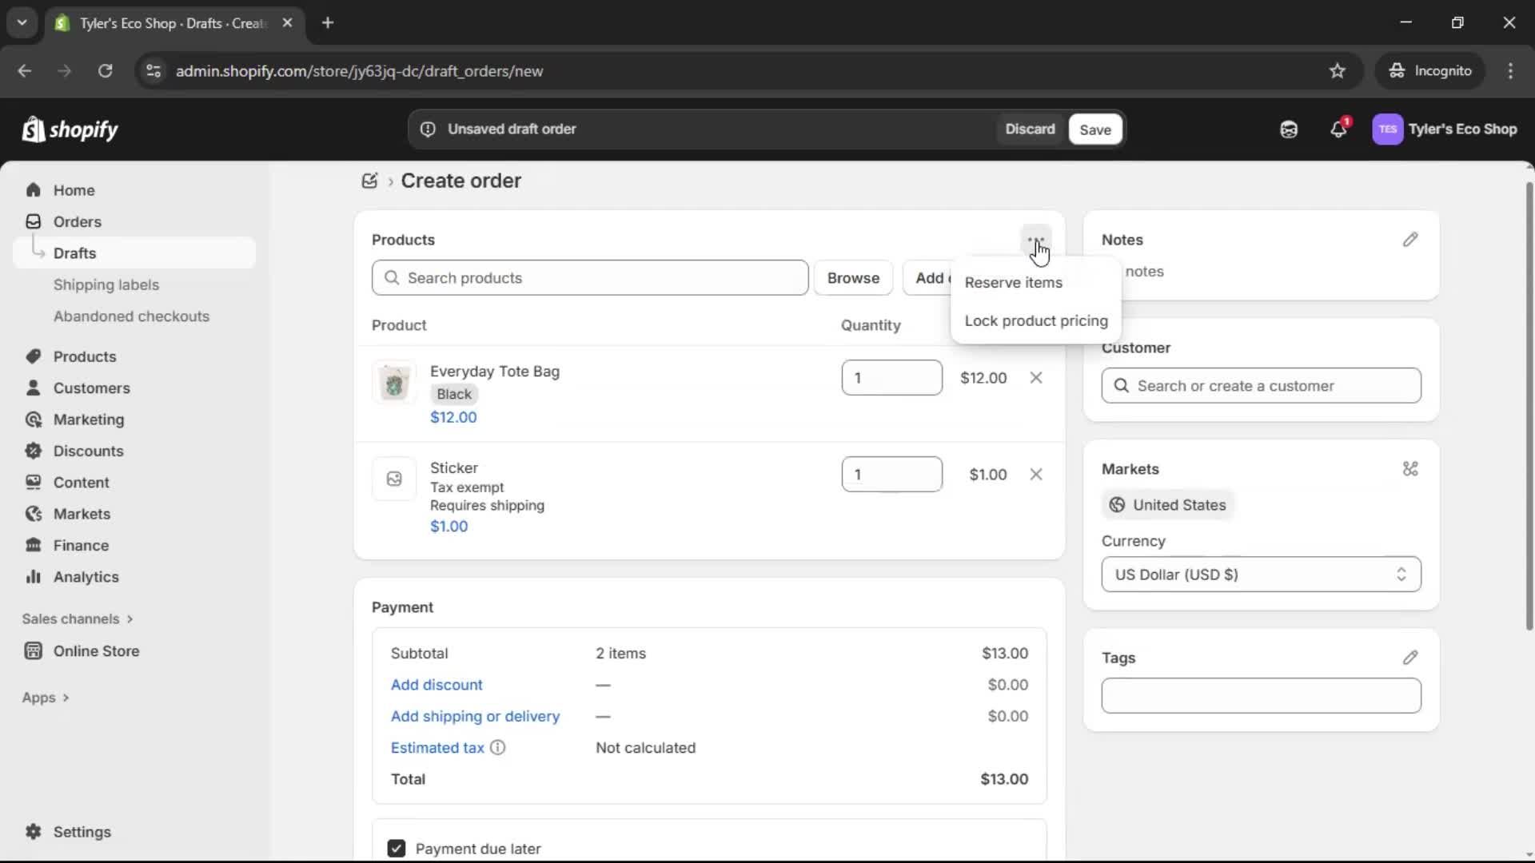Select Customers in the left sidebar
Image resolution: width=1535 pixels, height=863 pixels.
(x=90, y=388)
